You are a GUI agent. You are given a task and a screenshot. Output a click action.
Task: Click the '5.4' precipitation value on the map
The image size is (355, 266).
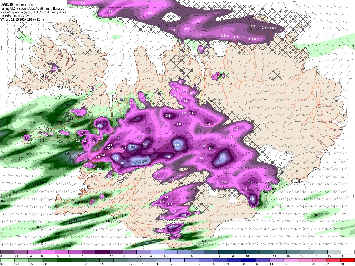(x=116, y=158)
